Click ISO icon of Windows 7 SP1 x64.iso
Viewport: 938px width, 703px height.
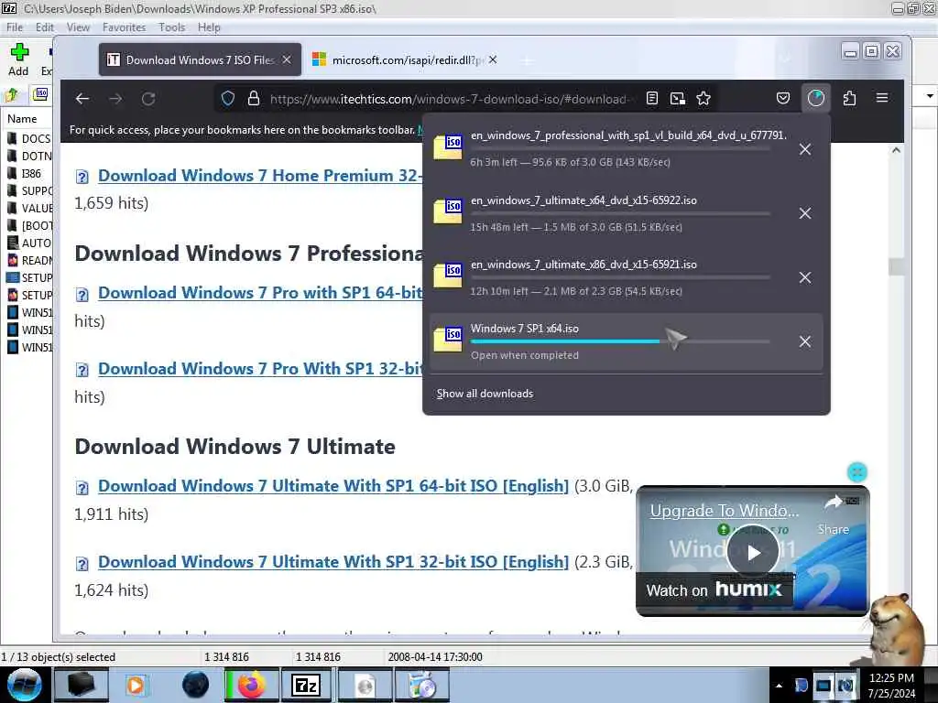[x=448, y=340]
